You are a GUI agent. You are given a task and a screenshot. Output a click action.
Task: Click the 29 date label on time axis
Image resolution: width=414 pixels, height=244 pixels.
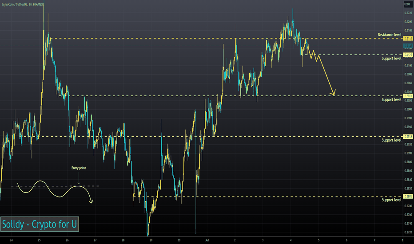point(151,240)
